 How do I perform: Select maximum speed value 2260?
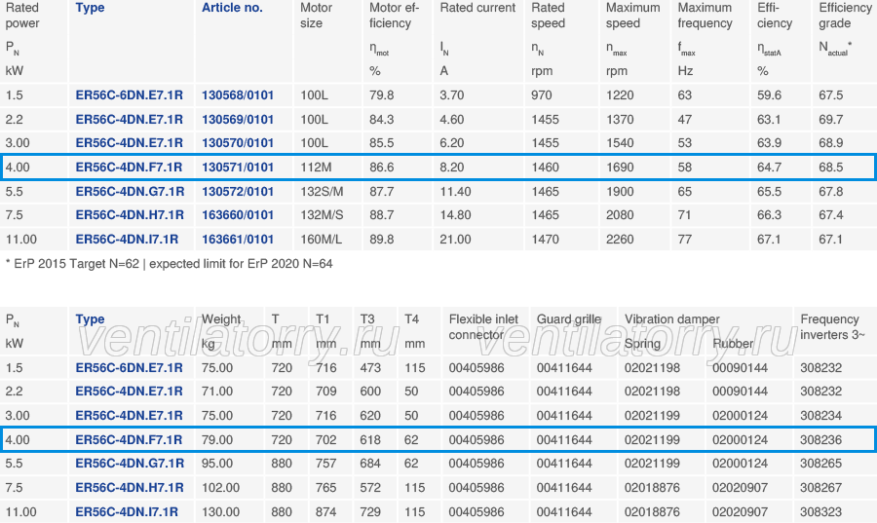point(621,240)
